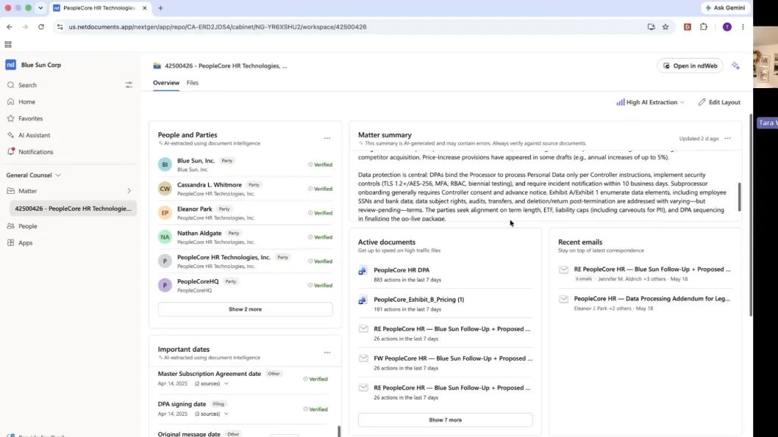Click the Edit Layout button

[x=719, y=102]
